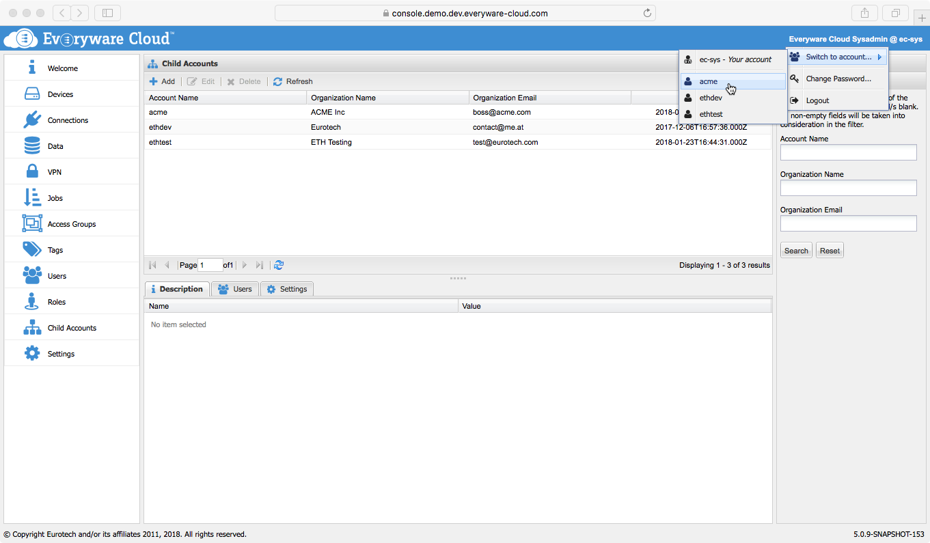This screenshot has width=930, height=543.
Task: Open the Settings tab in details
Action: (287, 289)
